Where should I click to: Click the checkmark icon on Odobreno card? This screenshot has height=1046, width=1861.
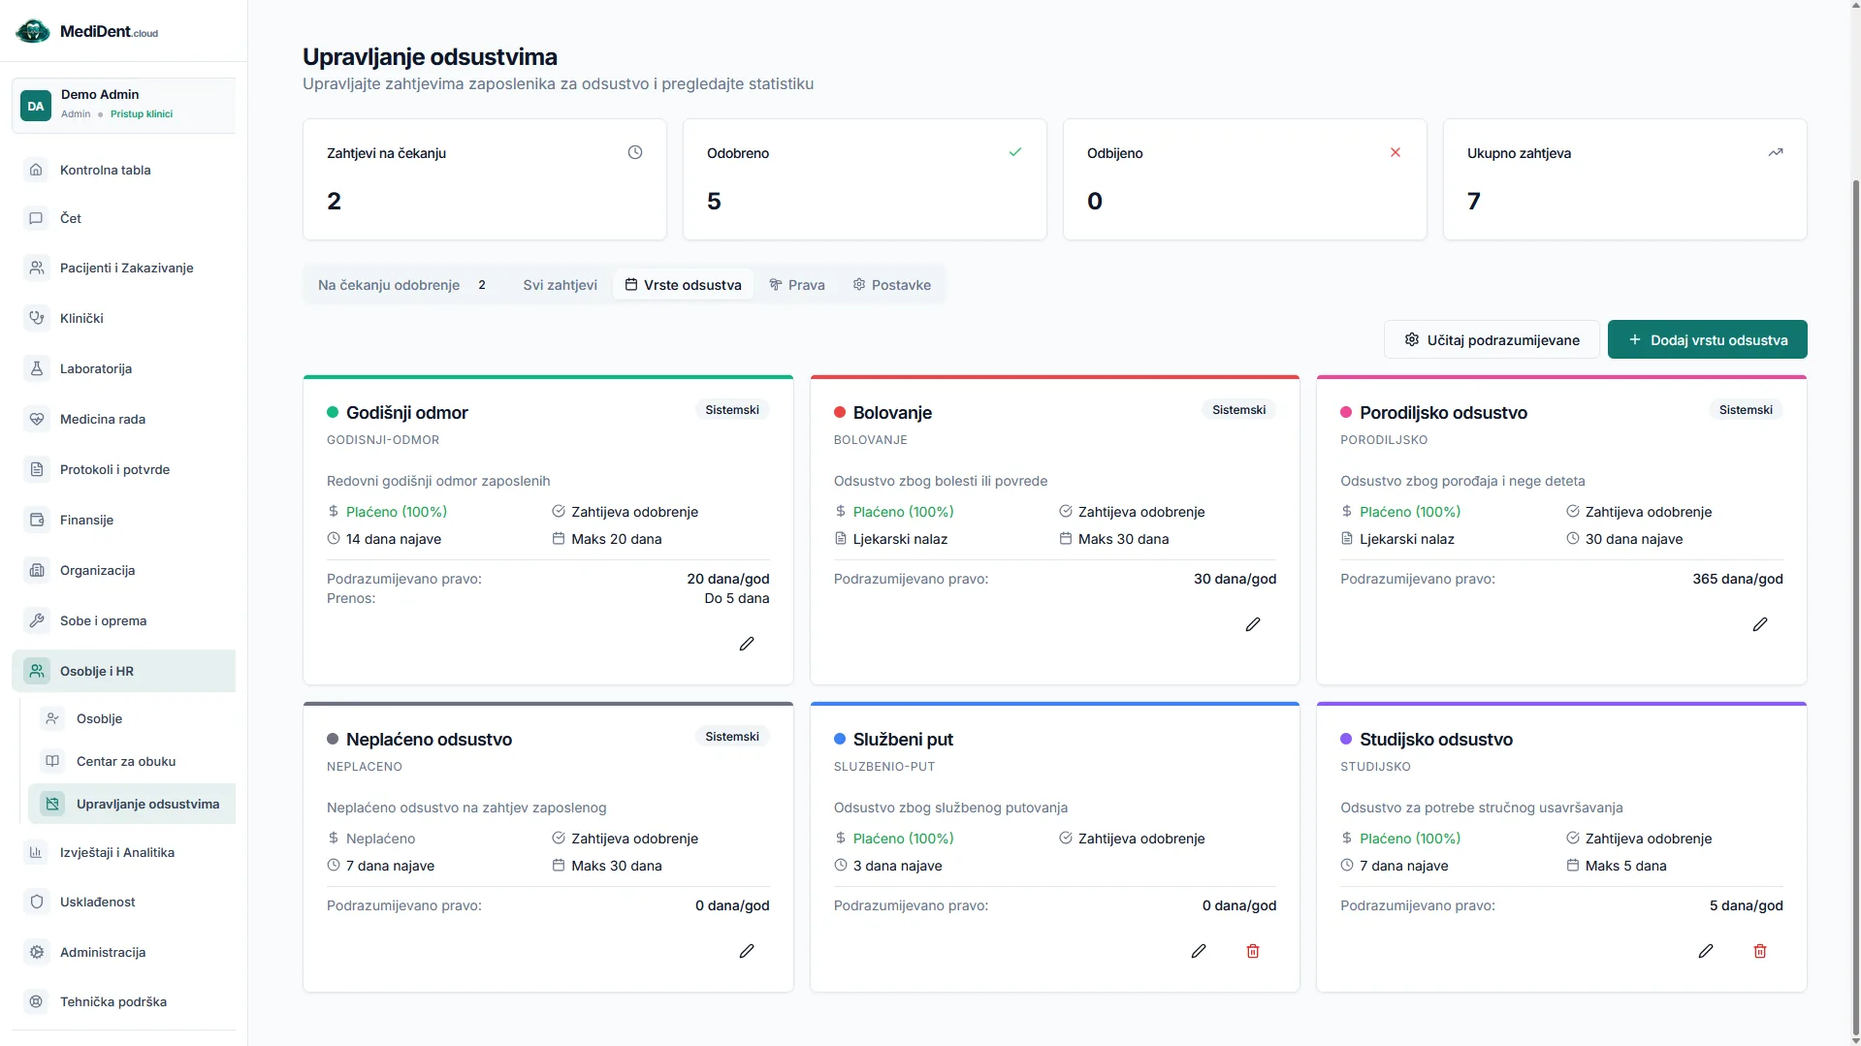tap(1015, 152)
